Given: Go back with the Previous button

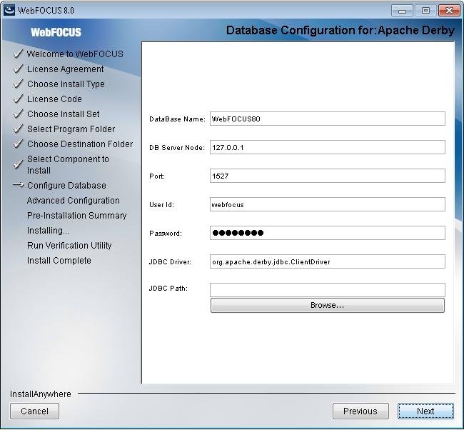Looking at the screenshot, I should coord(360,411).
